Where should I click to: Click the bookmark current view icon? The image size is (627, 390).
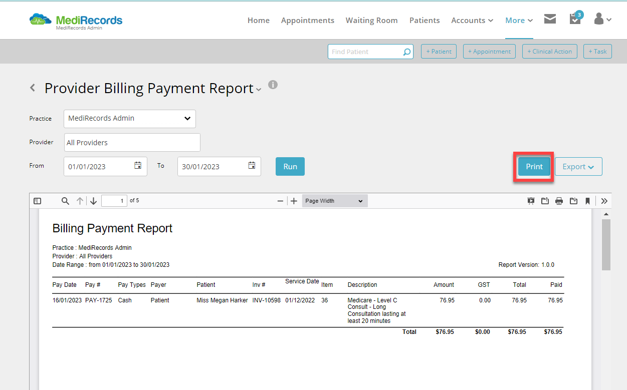click(587, 201)
